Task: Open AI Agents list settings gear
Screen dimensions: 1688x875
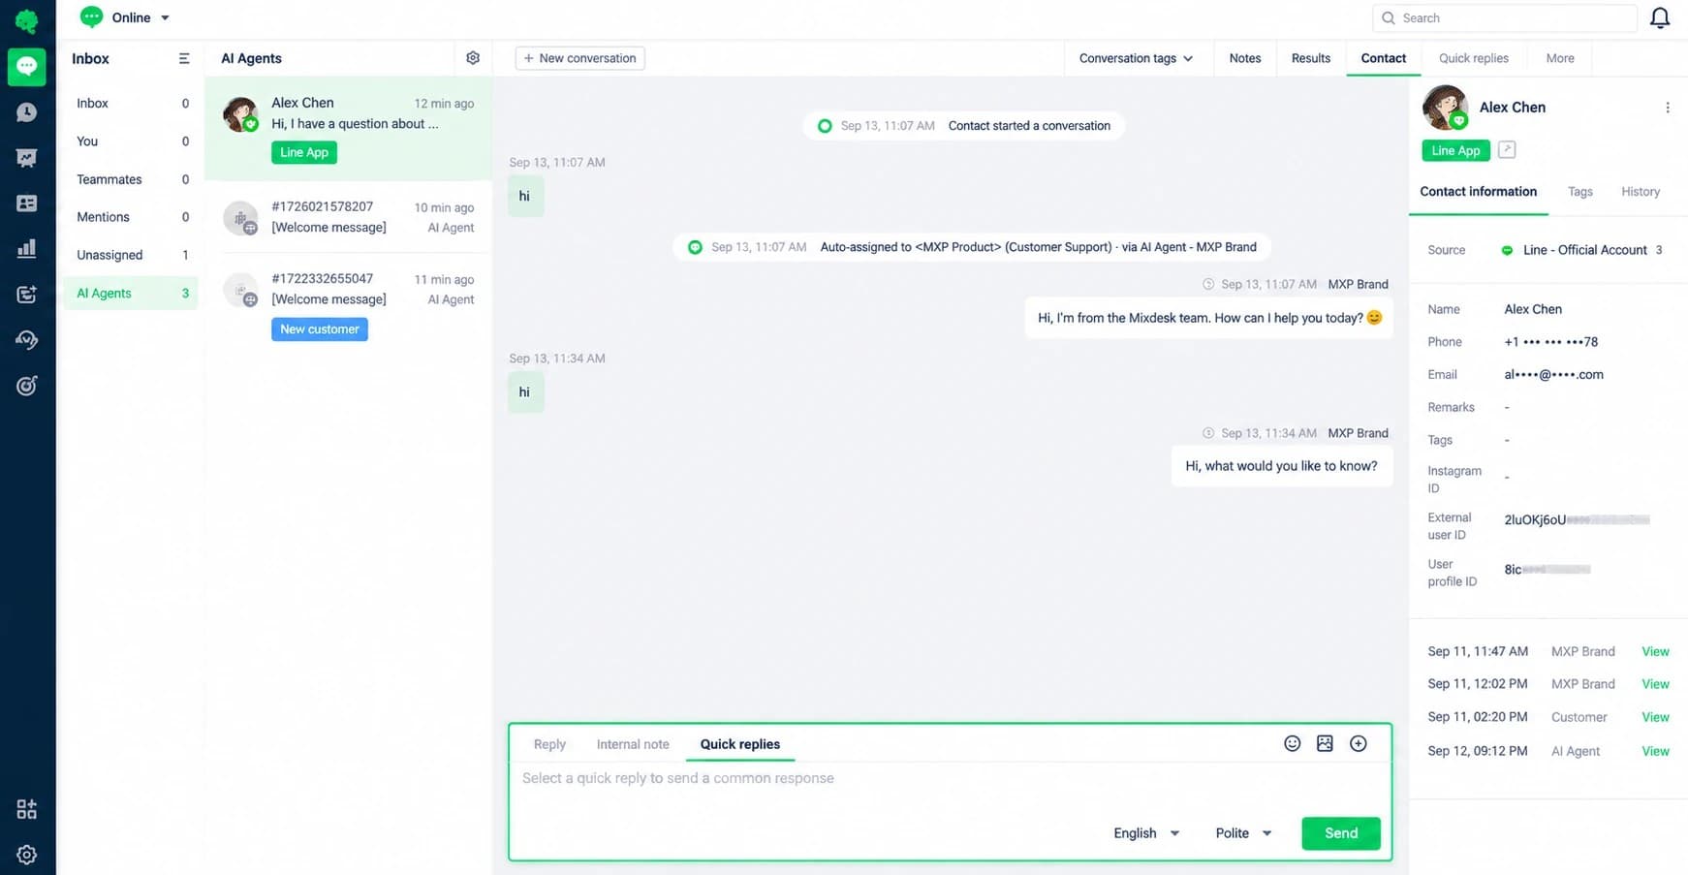Action: pyautogui.click(x=473, y=58)
